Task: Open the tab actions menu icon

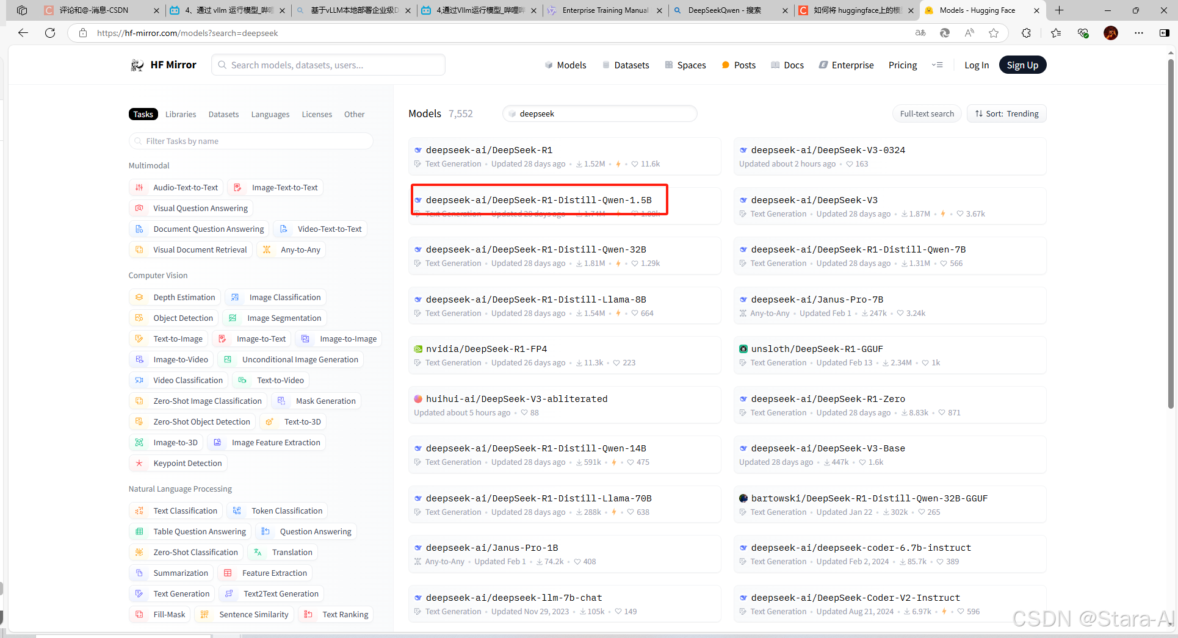Action: (x=22, y=10)
